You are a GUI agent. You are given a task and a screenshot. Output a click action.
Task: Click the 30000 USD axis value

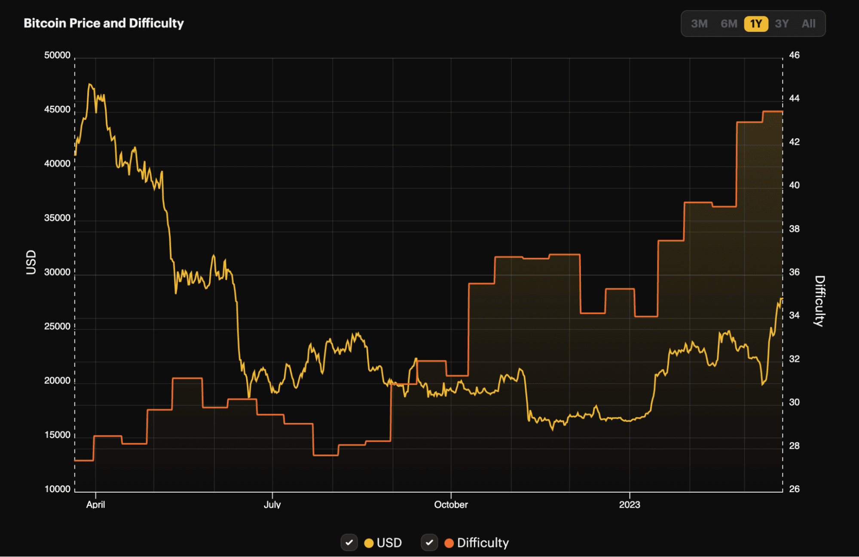point(57,272)
